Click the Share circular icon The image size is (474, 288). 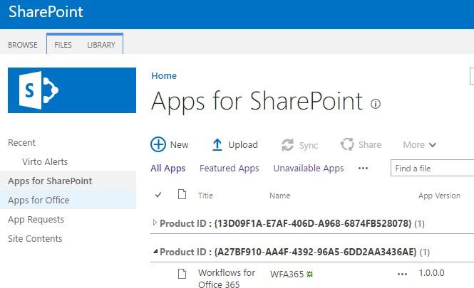click(347, 144)
